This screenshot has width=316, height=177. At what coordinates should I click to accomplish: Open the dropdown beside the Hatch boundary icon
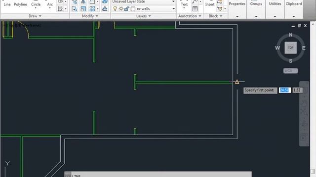click(66, 9)
